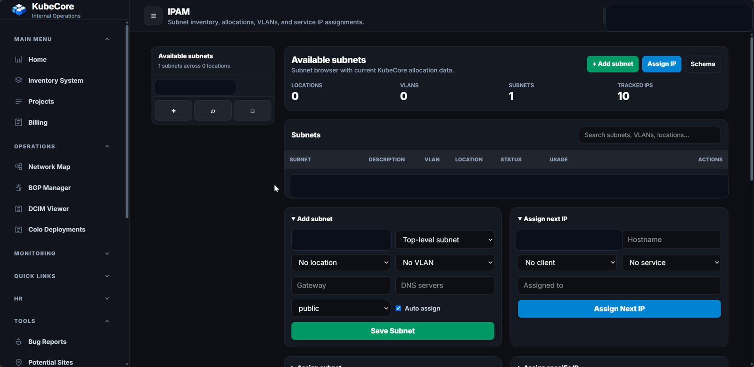This screenshot has width=754, height=367.
Task: Click the BGP Manager icon
Action: pyautogui.click(x=19, y=188)
